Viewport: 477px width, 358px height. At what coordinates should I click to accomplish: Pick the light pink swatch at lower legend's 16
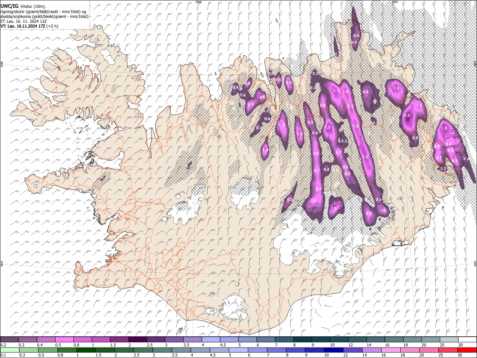(391, 350)
